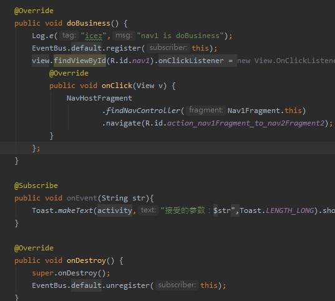Click the "nav1 is doBusiness" message string
The image size is (335, 301).
[x=180, y=36]
